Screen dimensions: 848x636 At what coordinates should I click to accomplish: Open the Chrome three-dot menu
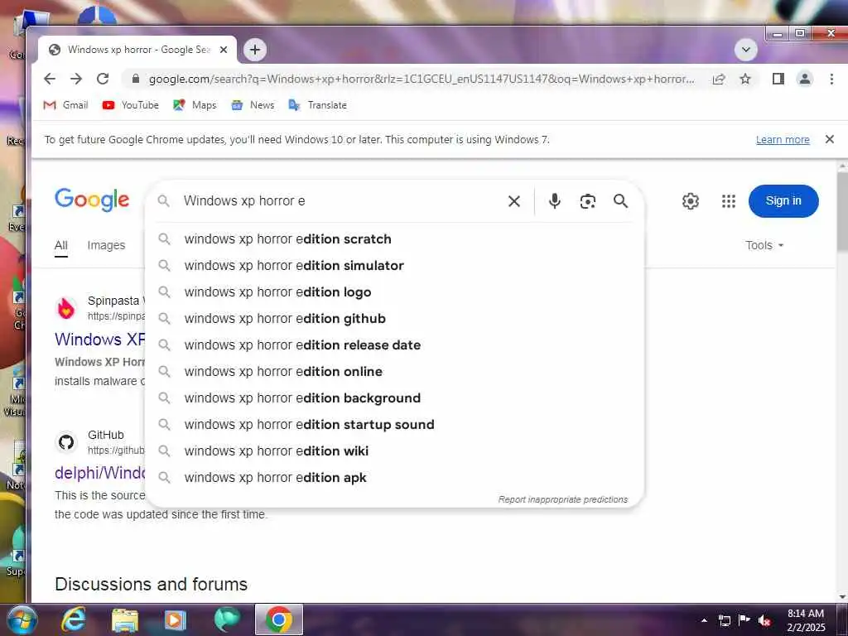(x=831, y=79)
